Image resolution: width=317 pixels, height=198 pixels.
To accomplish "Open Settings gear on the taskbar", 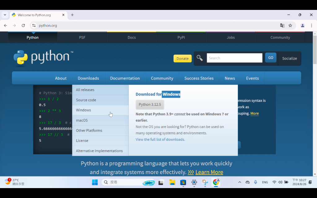I will pos(194,182).
